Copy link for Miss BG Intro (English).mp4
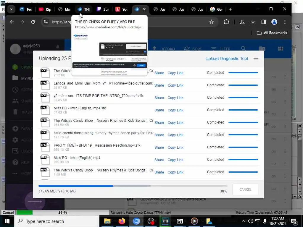The width and height of the screenshot is (303, 227). tap(175, 160)
